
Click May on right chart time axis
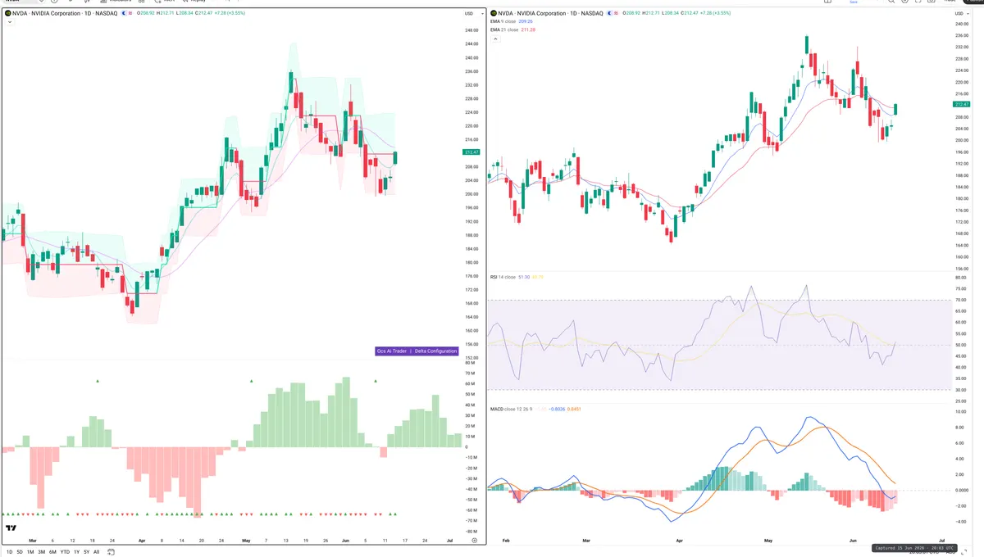[768, 542]
